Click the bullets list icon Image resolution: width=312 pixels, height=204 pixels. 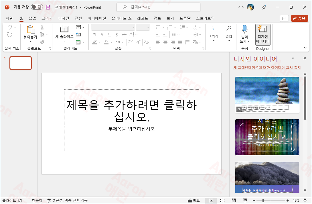158,27
